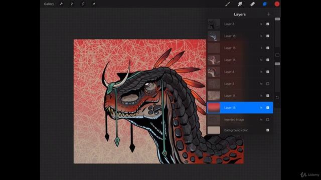Select Layer 4 thumbnail
The width and height of the screenshot is (321, 180).
(x=214, y=72)
